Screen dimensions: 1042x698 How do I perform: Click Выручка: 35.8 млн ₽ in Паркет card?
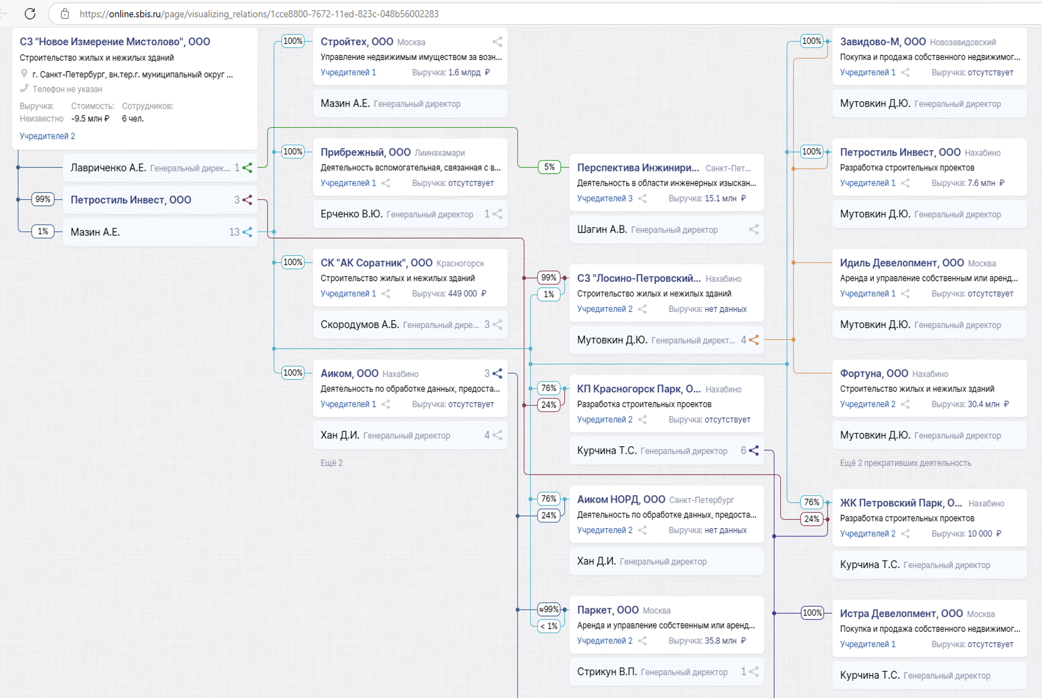coord(707,641)
